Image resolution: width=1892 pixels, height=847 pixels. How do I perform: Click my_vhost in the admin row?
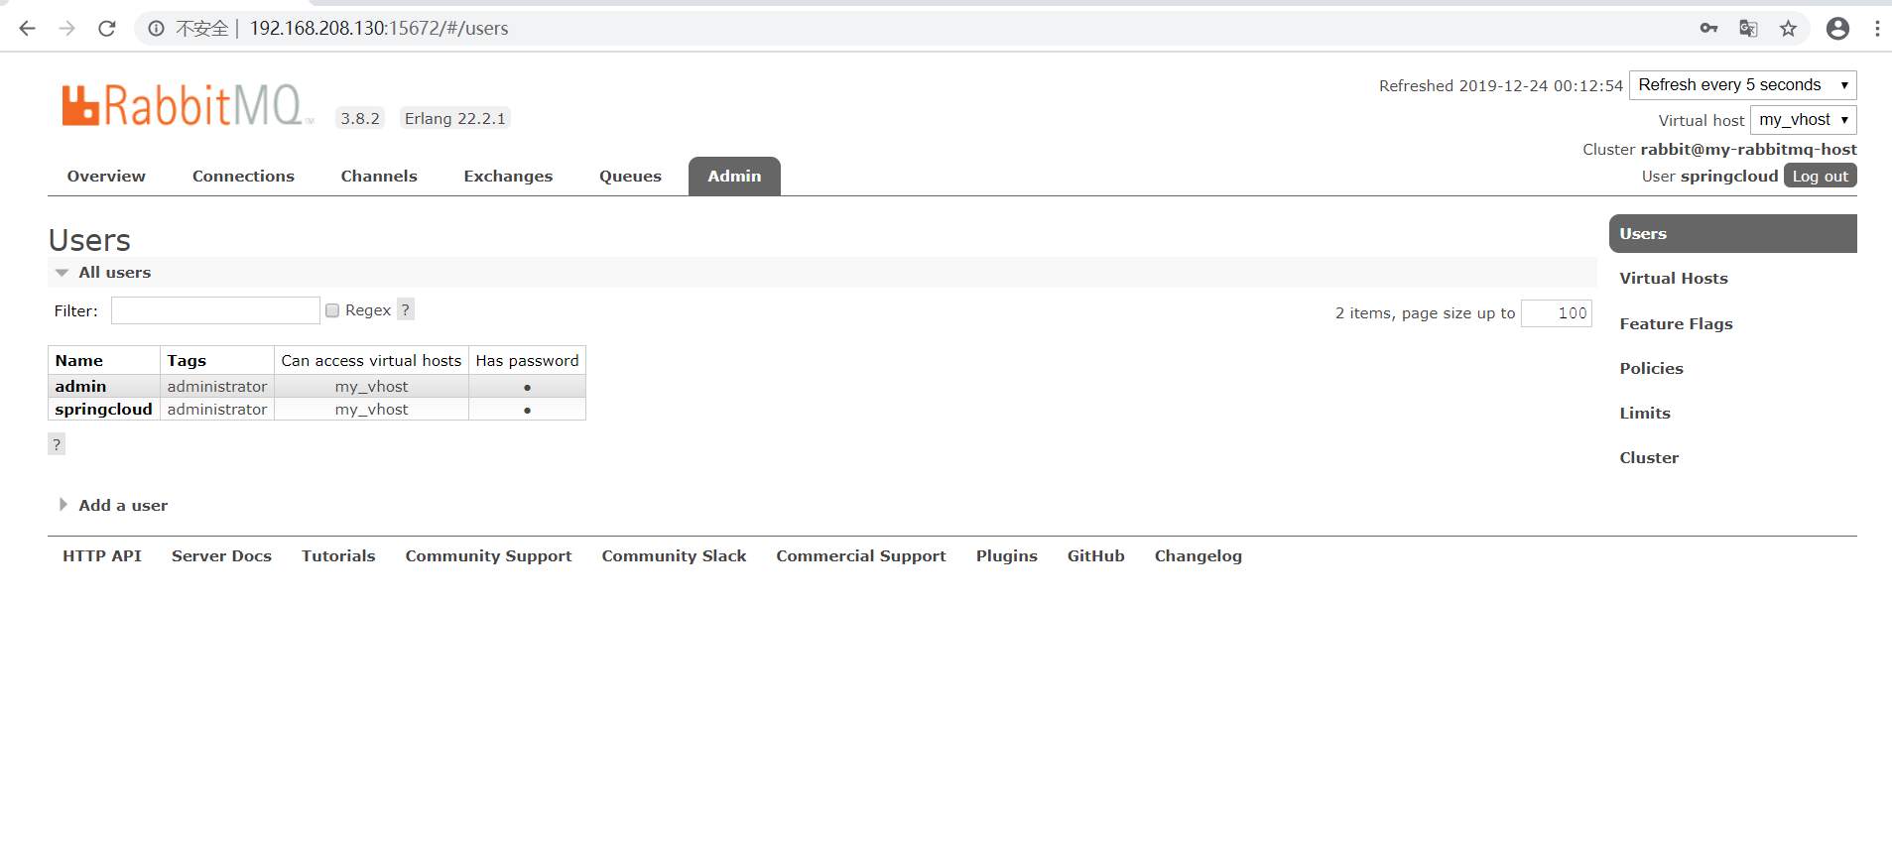pyautogui.click(x=371, y=387)
